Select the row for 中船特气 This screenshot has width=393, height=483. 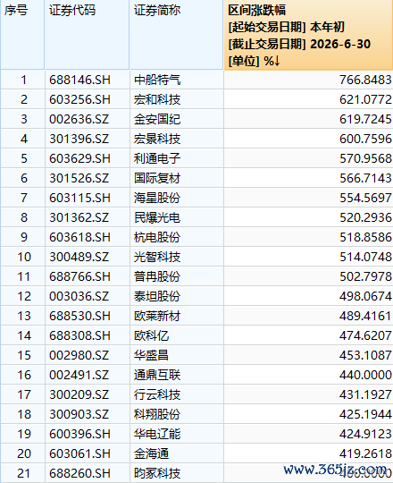(196, 80)
